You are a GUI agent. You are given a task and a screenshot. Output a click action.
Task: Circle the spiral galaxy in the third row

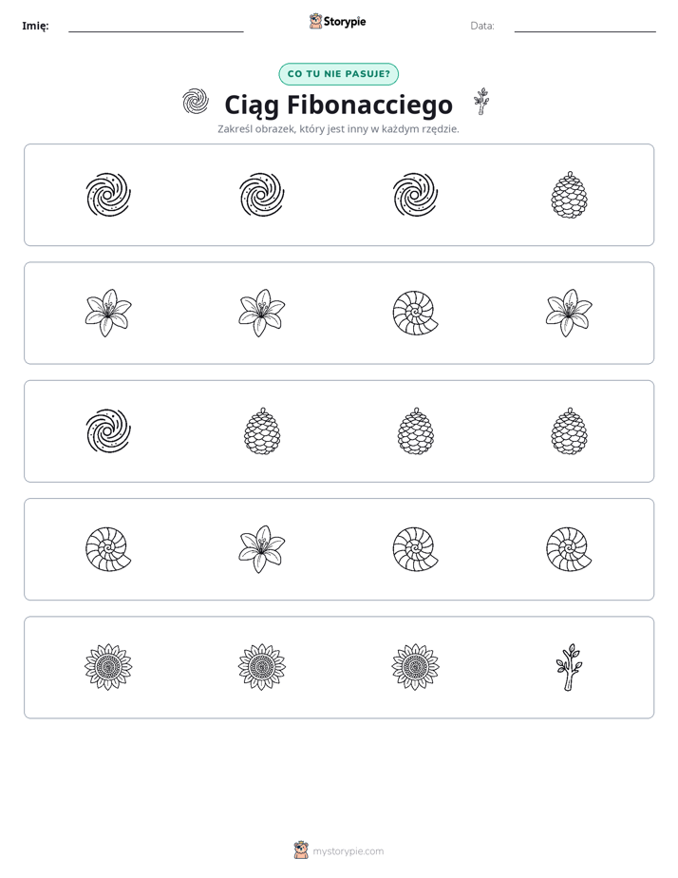[x=108, y=431]
